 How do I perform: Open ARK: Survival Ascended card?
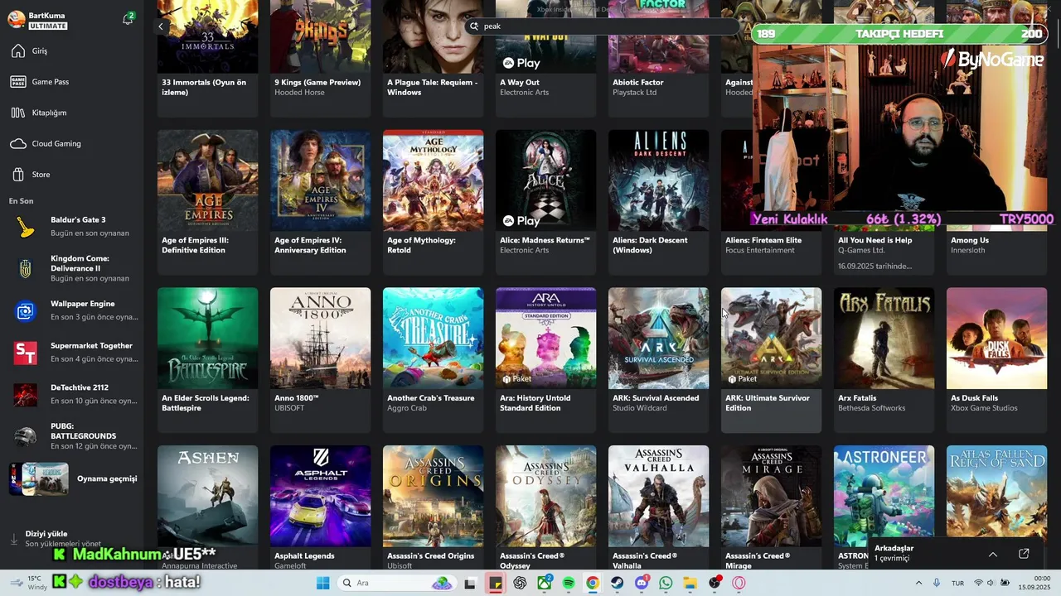658,359
